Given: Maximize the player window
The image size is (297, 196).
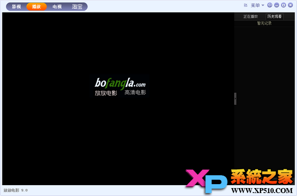Looking at the screenshot, I should 283,5.
